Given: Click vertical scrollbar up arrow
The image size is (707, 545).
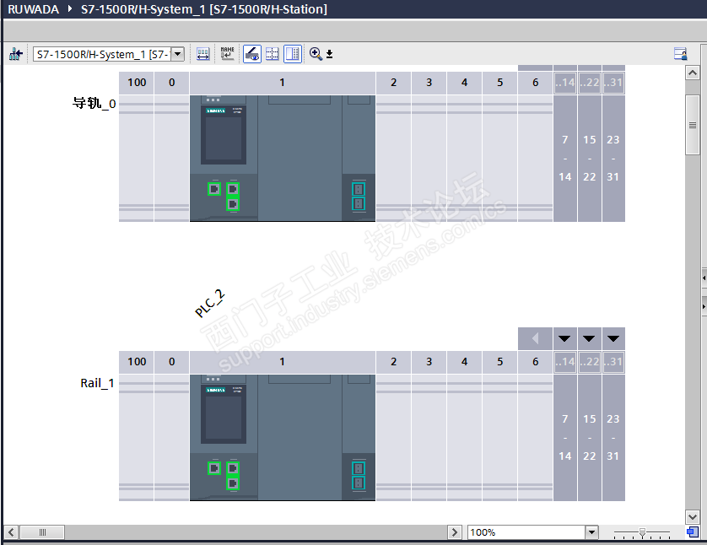Looking at the screenshot, I should click(693, 73).
